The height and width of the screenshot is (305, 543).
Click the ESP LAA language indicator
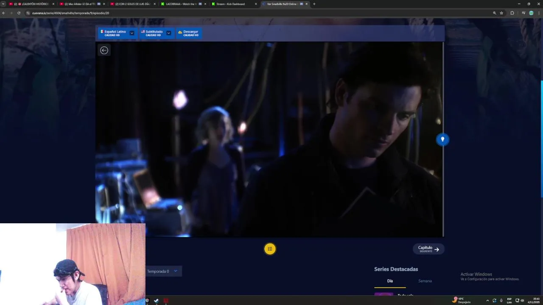[509, 300]
